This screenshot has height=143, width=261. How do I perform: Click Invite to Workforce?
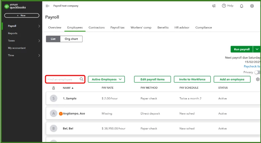[192, 79]
